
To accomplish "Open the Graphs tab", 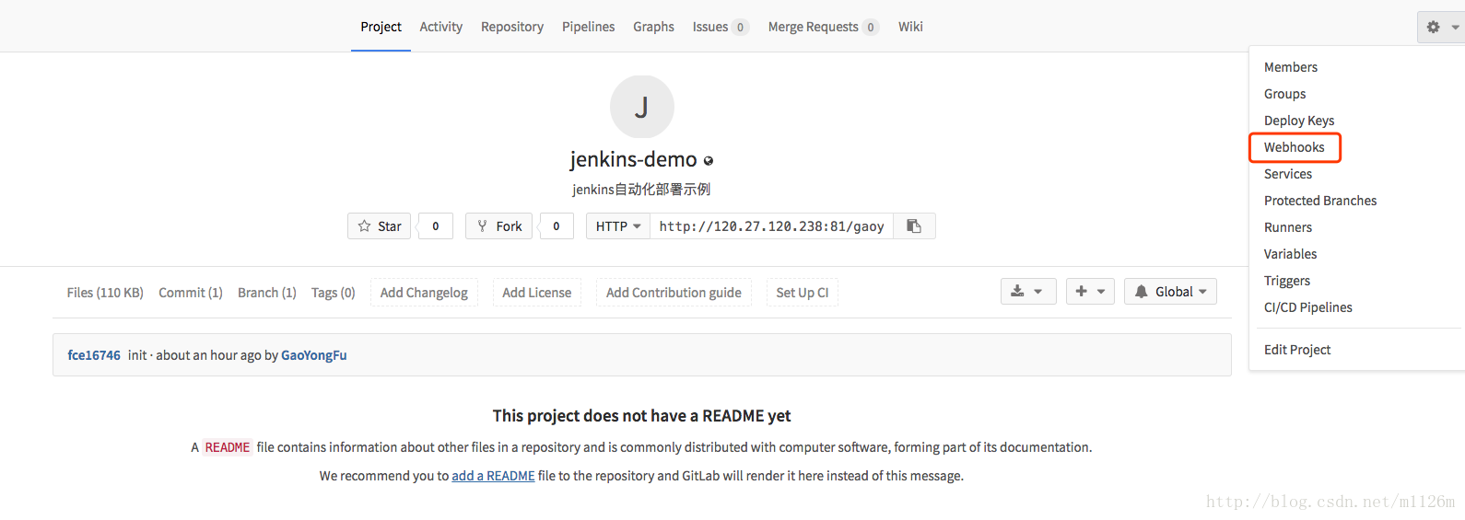I will [x=653, y=27].
